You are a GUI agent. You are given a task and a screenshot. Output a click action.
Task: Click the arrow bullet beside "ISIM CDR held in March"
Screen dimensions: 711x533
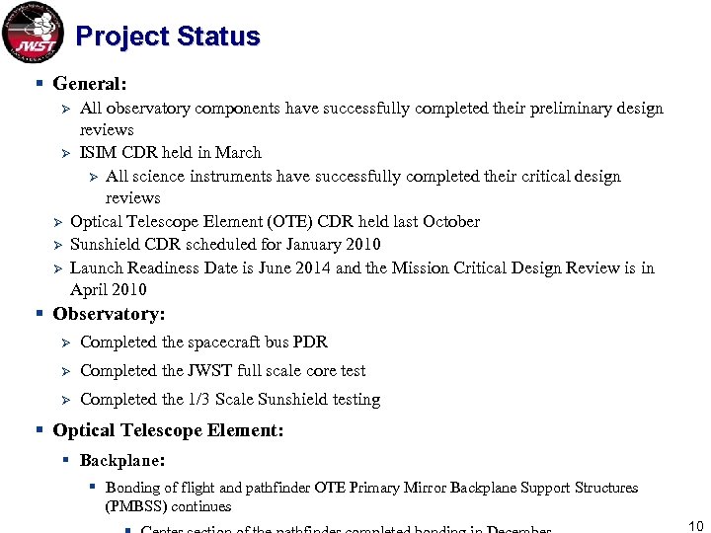point(66,154)
